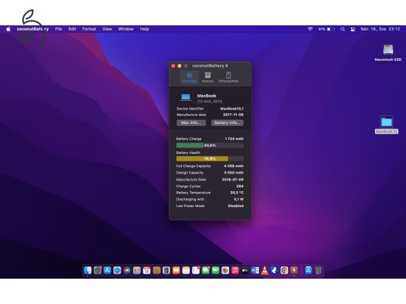The image size is (406, 304).
Task: Click the Design Capacity 5 550 mAh value
Action: point(234,173)
